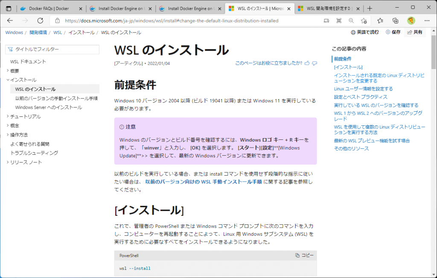Click the タイトルでフィルター filter field
437x278 pixels.
[52, 49]
